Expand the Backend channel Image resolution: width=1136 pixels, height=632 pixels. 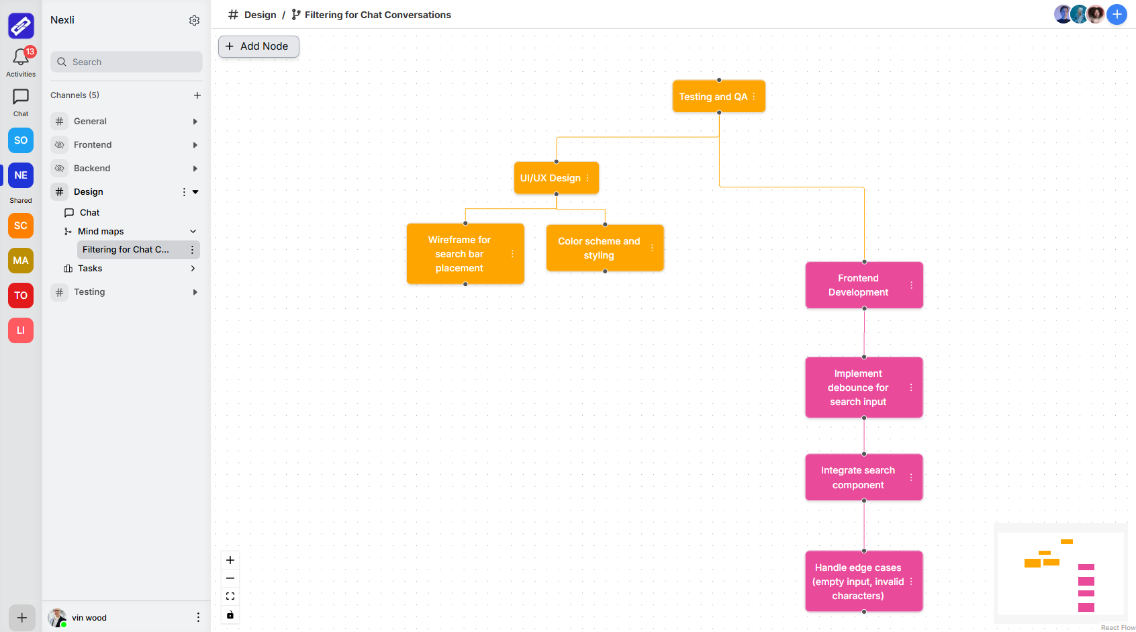click(195, 169)
